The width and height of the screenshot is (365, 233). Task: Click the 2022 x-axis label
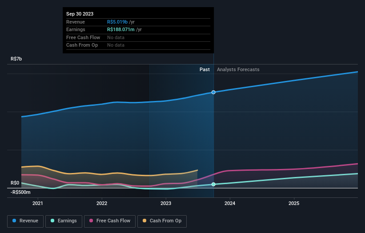point(102,203)
